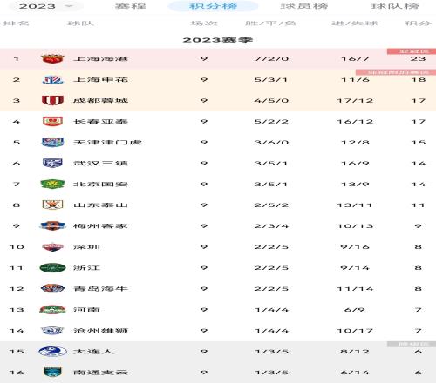436x383 pixels.
Task: Select the 南通支云 table row
Action: (218, 373)
